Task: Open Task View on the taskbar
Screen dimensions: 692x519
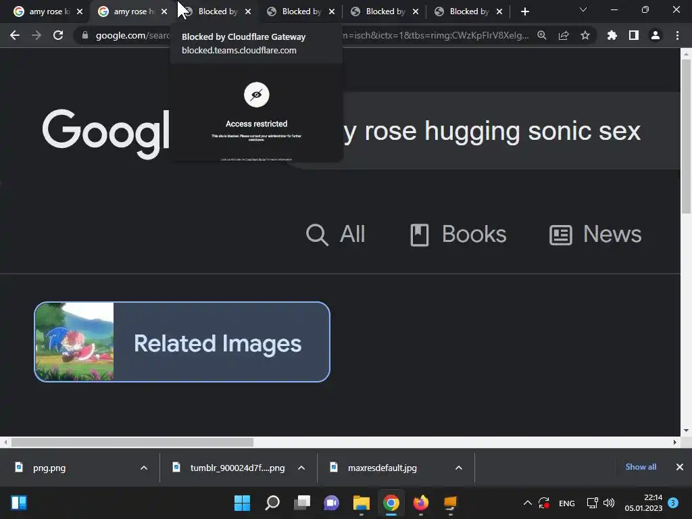Action: pyautogui.click(x=302, y=503)
